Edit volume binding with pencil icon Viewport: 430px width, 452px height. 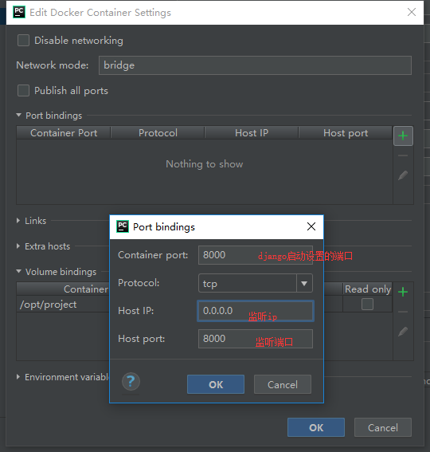click(403, 332)
